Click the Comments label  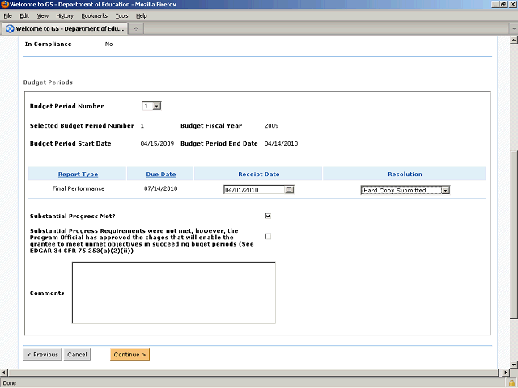(x=47, y=293)
